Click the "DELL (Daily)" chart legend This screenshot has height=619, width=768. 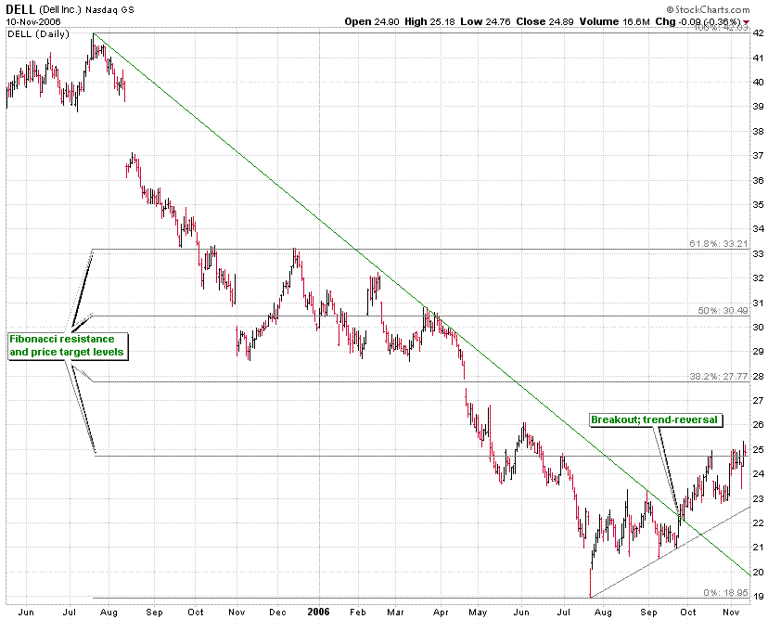point(38,34)
